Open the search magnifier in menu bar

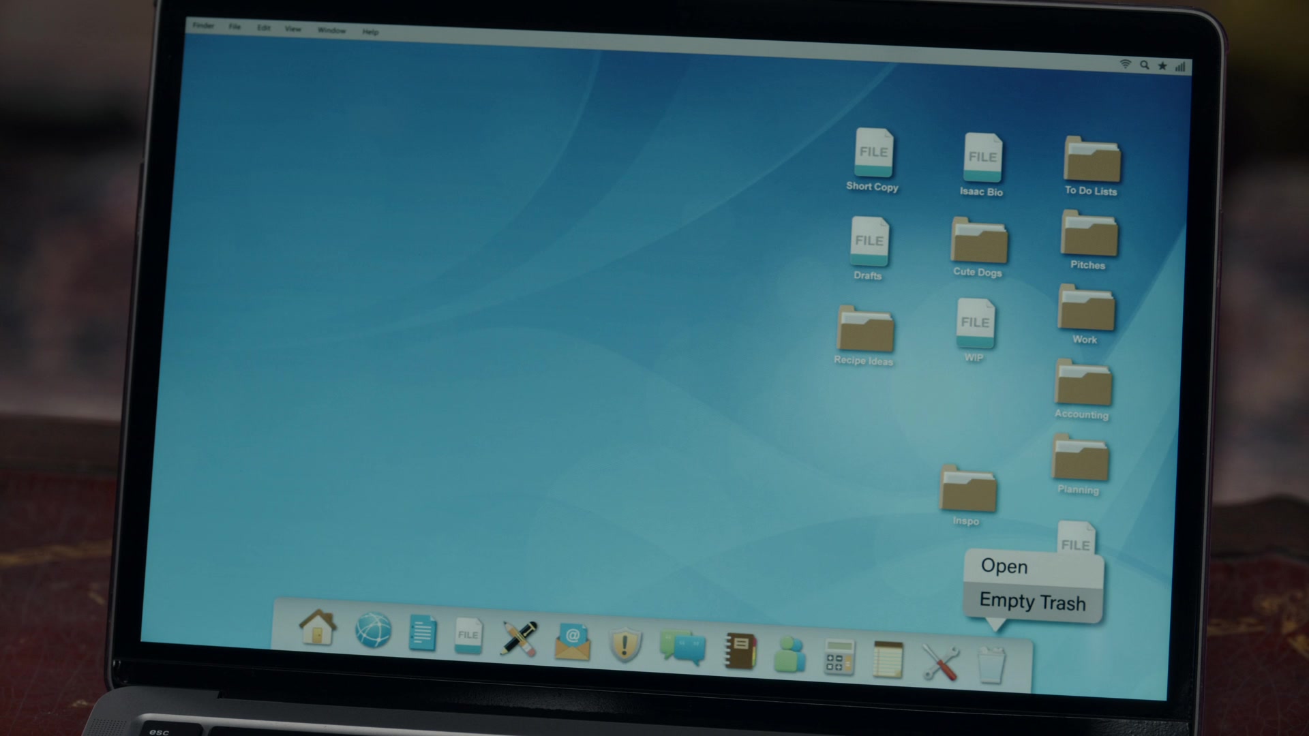[x=1145, y=65]
